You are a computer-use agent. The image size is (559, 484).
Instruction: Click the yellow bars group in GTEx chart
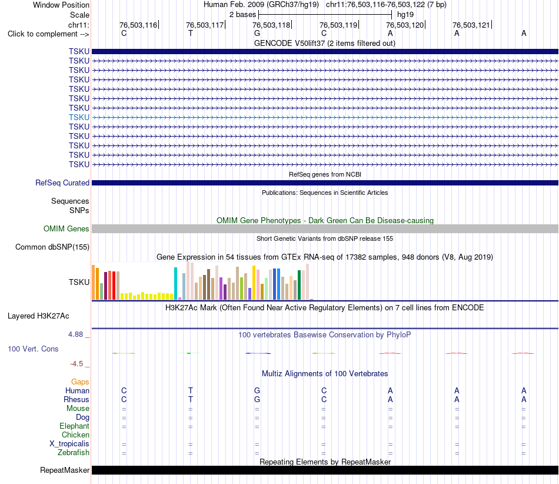[x=147, y=296]
